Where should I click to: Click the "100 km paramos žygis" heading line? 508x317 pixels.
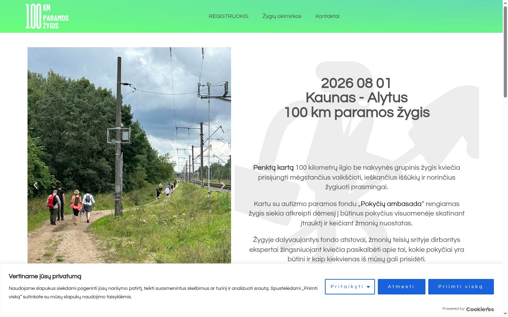(357, 113)
